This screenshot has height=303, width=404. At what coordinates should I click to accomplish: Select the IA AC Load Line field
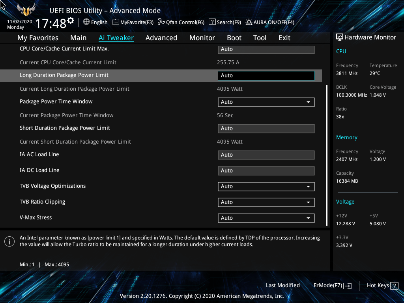pyautogui.click(x=266, y=155)
